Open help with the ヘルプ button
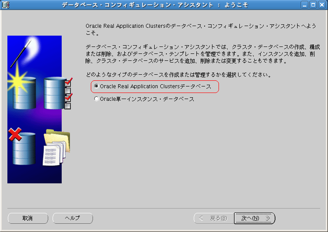Image resolution: width=328 pixels, height=232 pixels. pyautogui.click(x=73, y=218)
